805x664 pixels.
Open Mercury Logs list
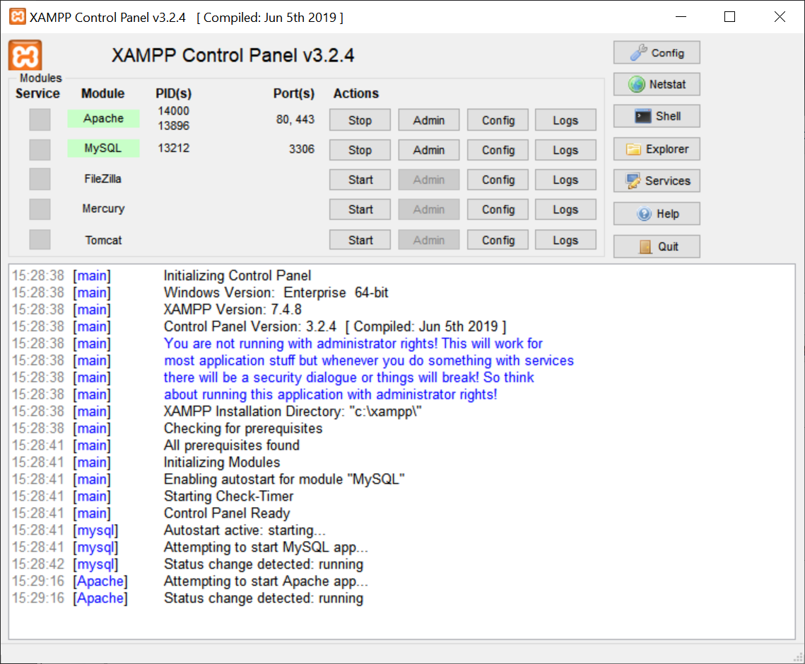(565, 209)
